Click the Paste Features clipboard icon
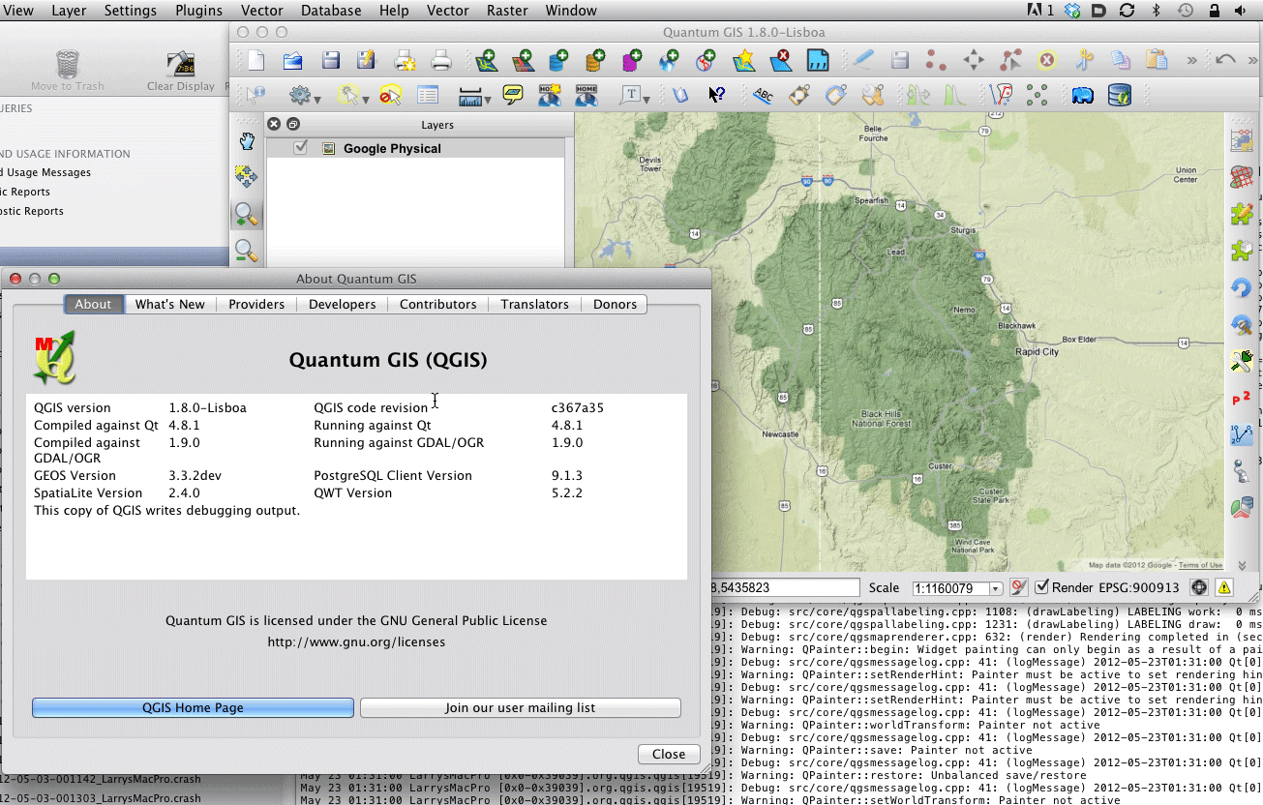This screenshot has width=1263, height=805. pos(1156,60)
